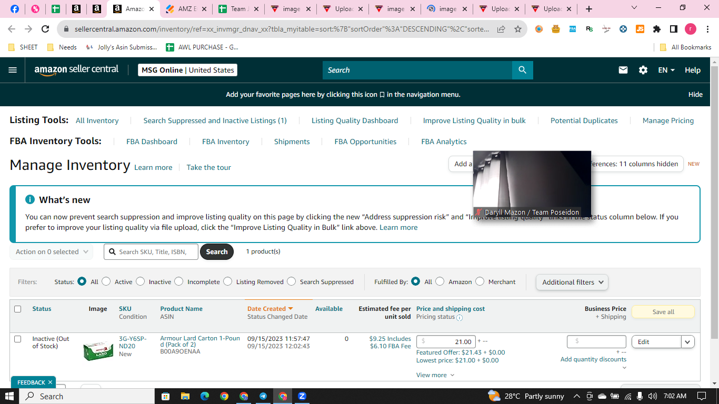
Task: Open Armour Lard Carton product link
Action: tap(200, 341)
